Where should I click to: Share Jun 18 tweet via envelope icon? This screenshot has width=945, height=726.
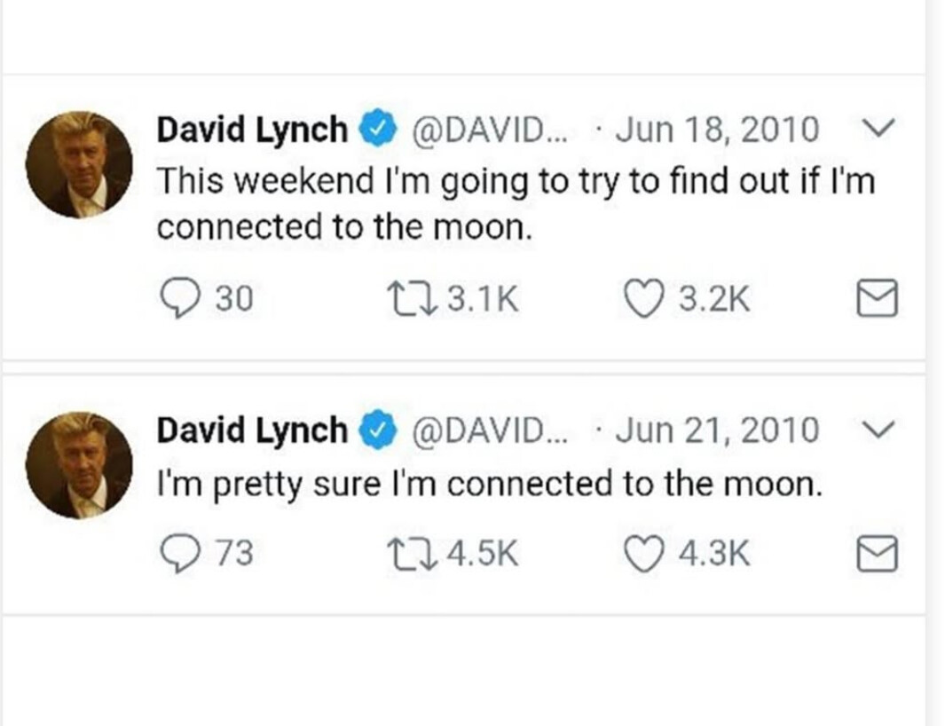877,298
